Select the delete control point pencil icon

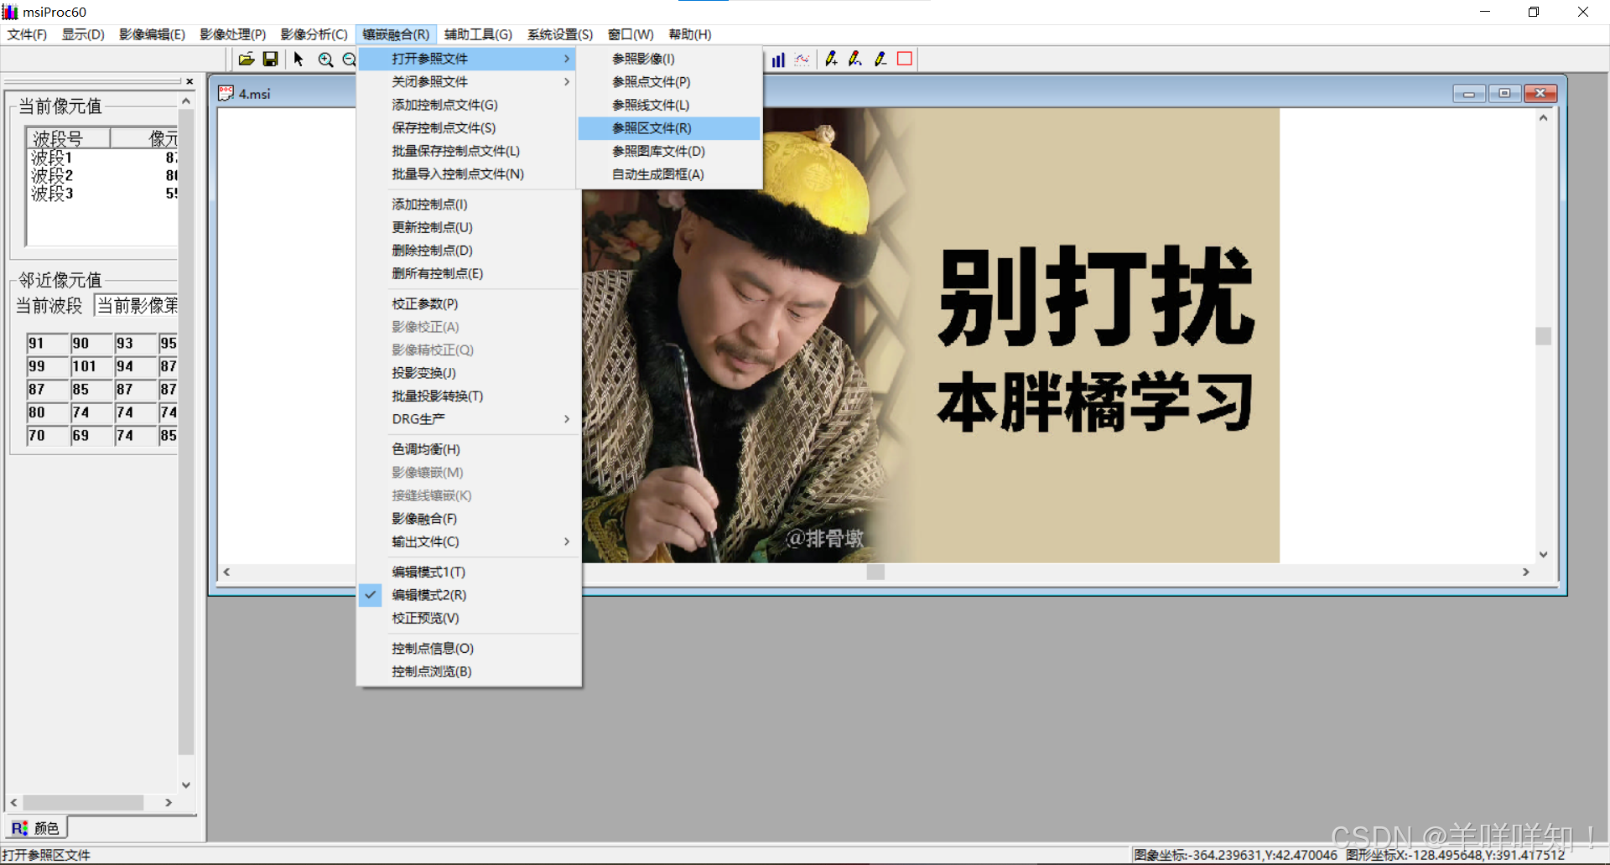pyautogui.click(x=880, y=60)
